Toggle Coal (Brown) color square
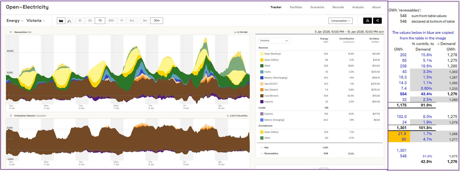Viewport: 460px width, 171px height. 261,96
